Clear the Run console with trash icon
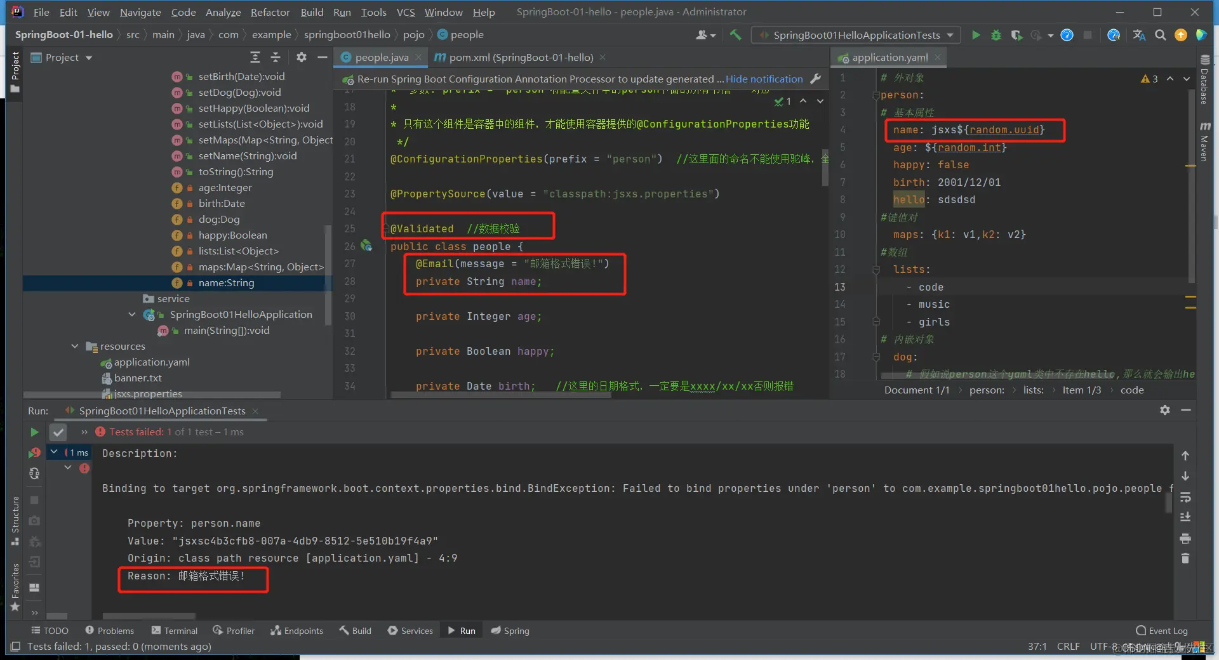1219x660 pixels. point(1185,558)
